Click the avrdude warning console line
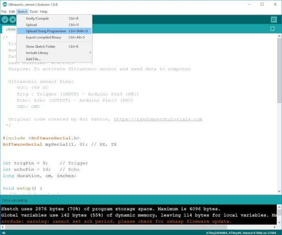This screenshot has height=235, width=282. click(117, 222)
